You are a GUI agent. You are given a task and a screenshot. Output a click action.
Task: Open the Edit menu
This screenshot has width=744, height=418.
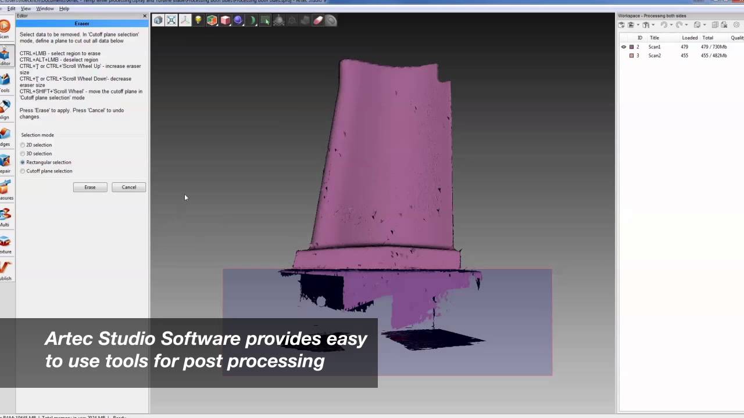point(11,9)
